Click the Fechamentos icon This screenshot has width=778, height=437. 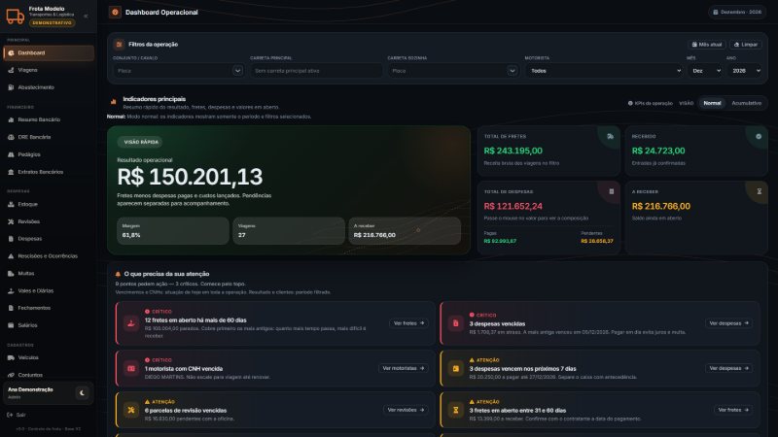[x=11, y=308]
